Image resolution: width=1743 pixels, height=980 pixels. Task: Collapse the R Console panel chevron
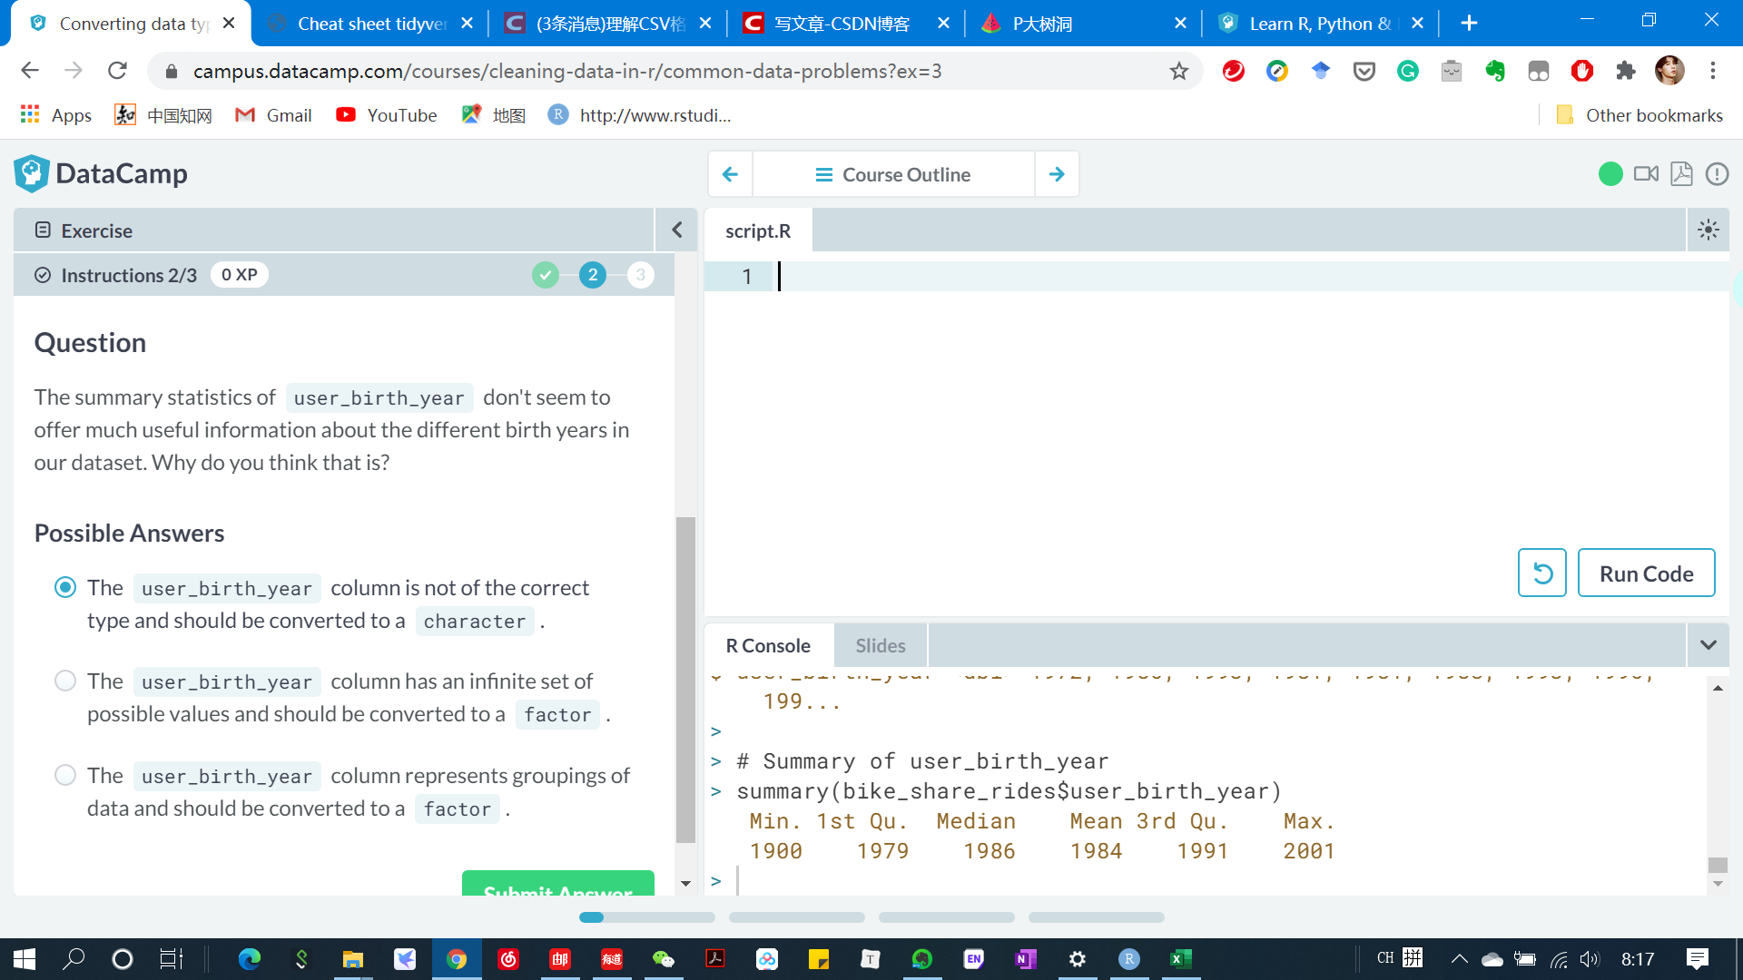(1708, 645)
